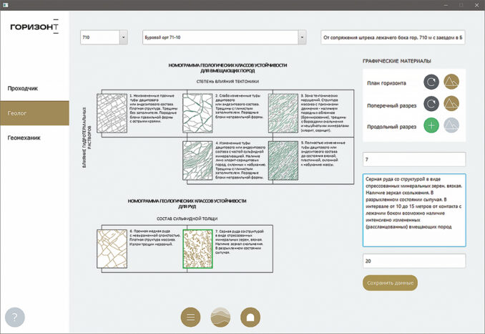Choose ore class 6 solid copper ore pattern
Screen dimensions: 485x334
click(114, 248)
